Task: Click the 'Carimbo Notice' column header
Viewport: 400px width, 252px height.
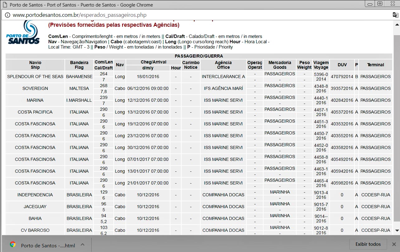Action: click(x=191, y=65)
